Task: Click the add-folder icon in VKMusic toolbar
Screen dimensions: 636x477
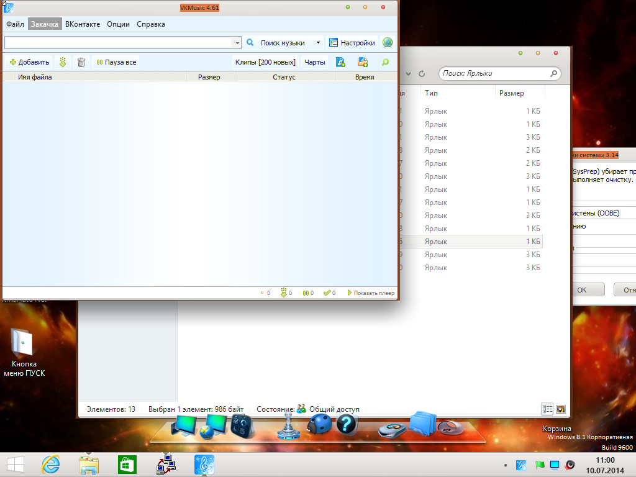Action: (x=362, y=62)
